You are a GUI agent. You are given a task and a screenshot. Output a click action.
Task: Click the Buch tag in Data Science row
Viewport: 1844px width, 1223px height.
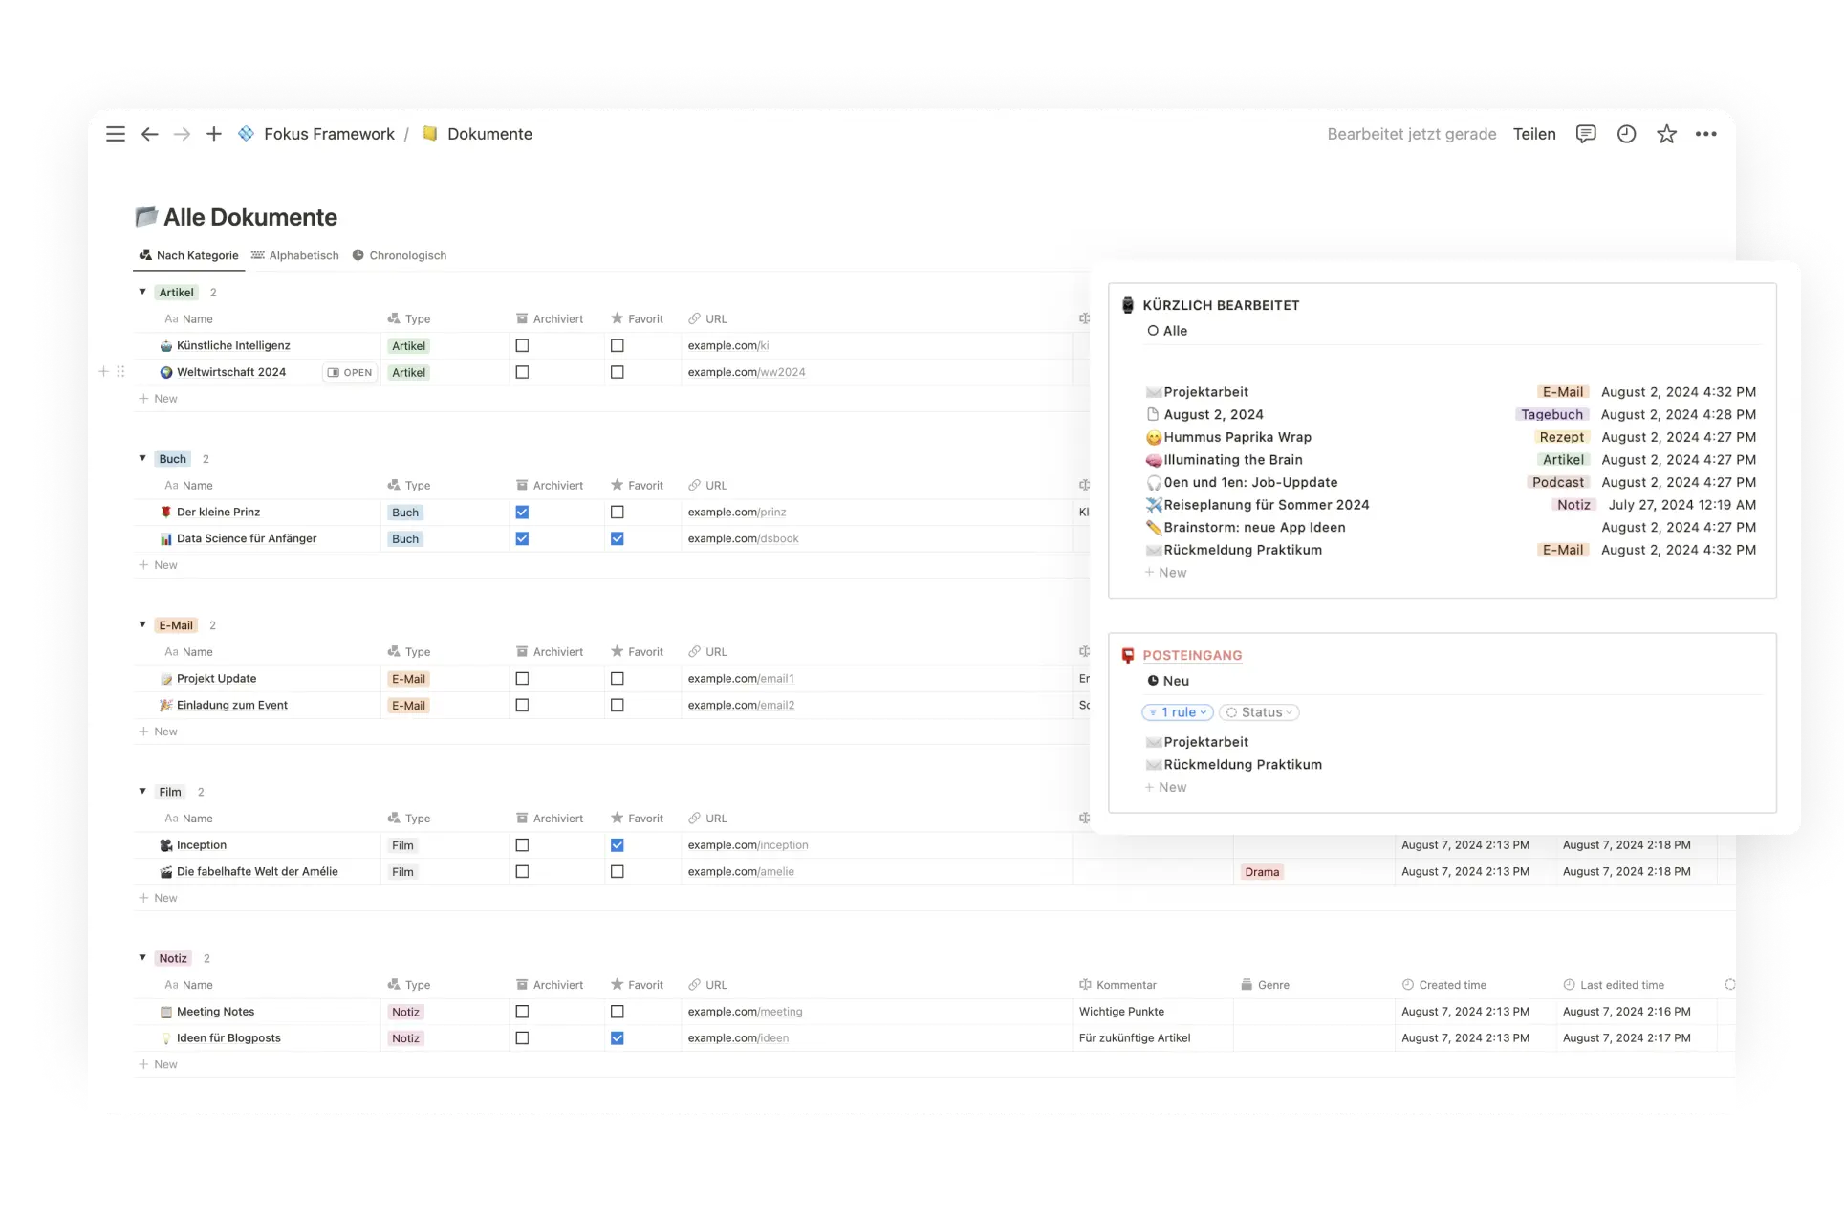point(405,539)
